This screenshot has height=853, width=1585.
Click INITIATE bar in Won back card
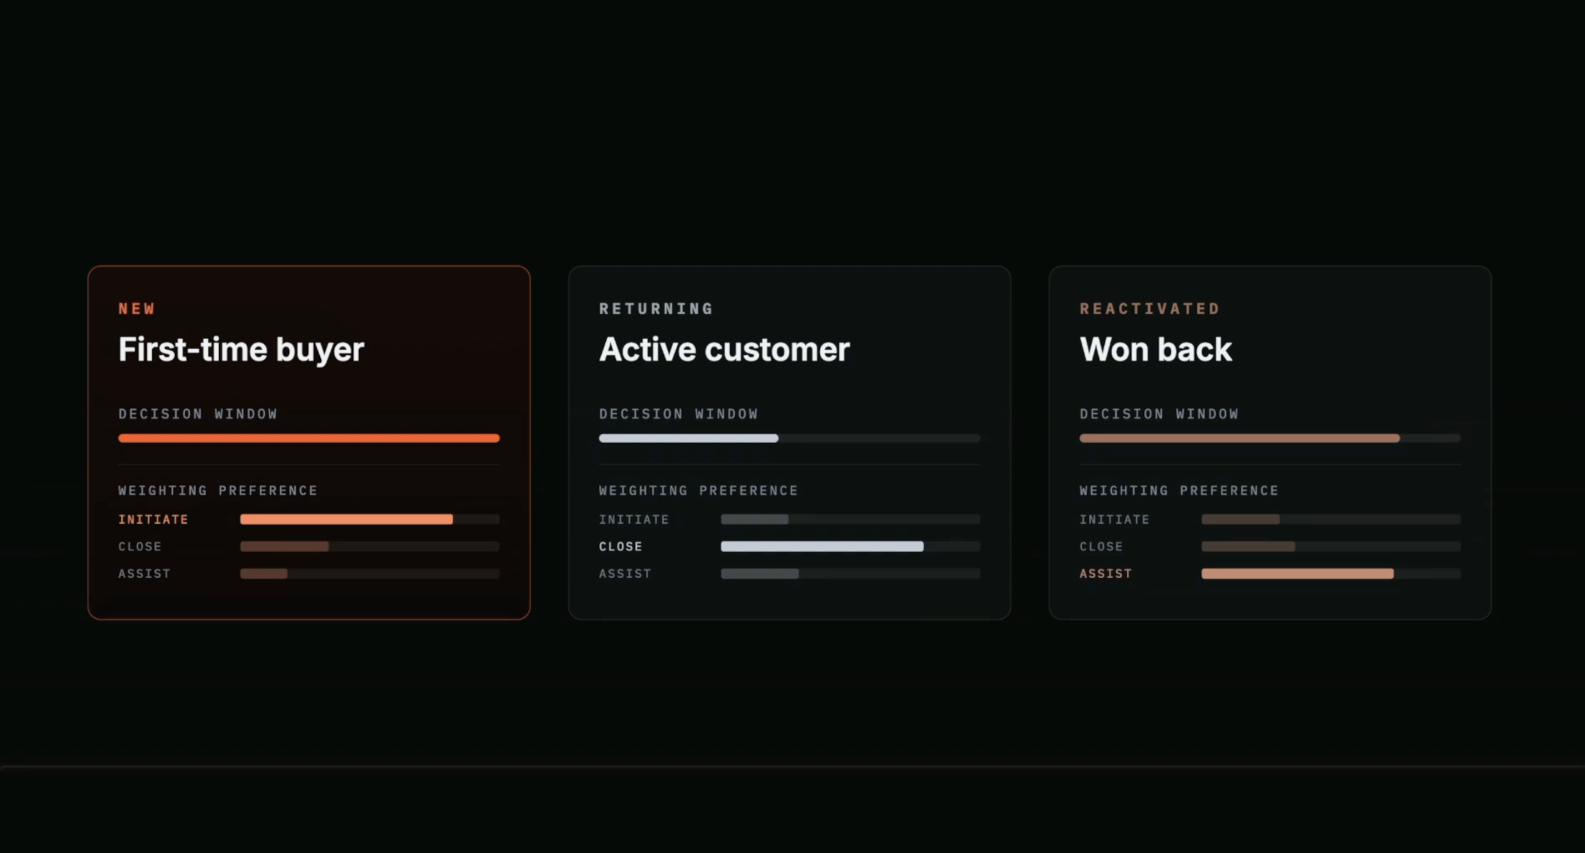[1331, 520]
